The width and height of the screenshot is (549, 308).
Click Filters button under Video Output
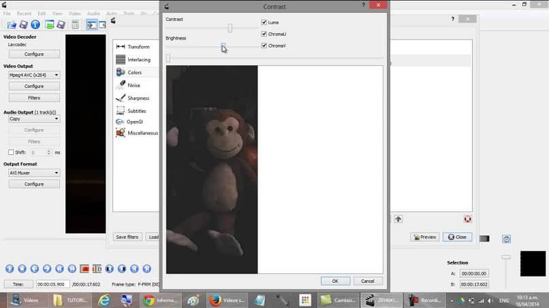(x=34, y=98)
